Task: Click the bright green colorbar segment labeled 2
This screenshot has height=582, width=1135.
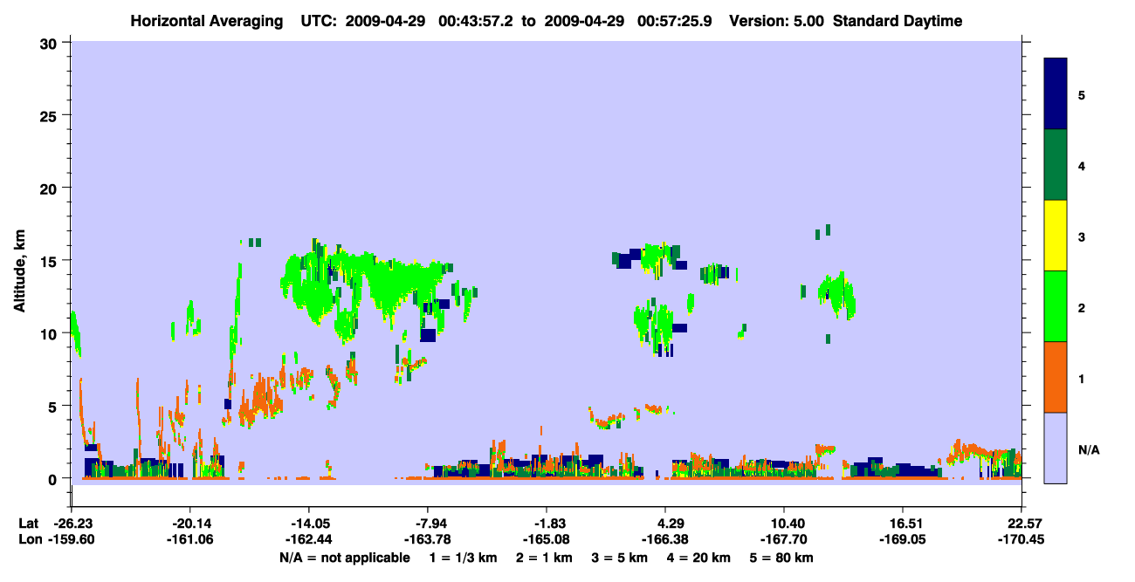Action: [x=1056, y=306]
